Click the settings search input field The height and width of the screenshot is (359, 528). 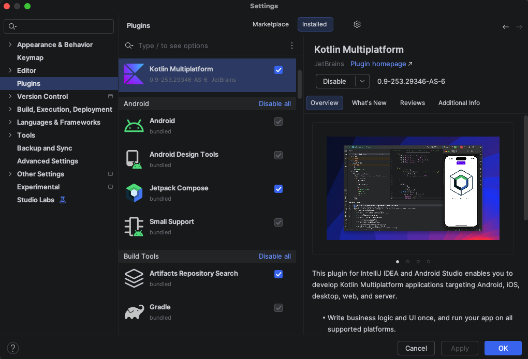[x=58, y=26]
